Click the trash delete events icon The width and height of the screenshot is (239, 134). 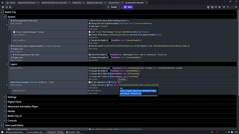(224, 7)
